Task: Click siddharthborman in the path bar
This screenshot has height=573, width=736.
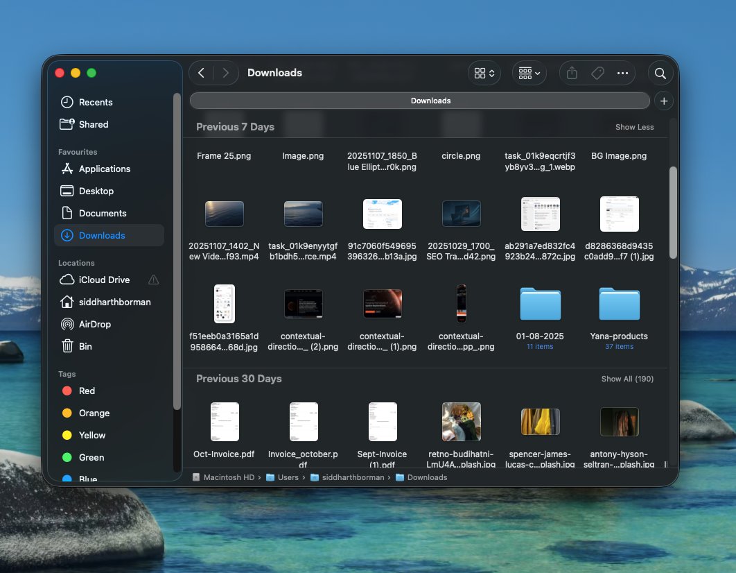Action: (347, 477)
